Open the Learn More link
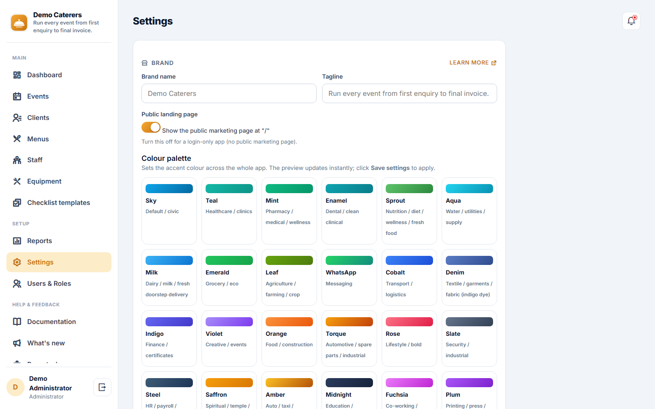Image resolution: width=655 pixels, height=409 pixels. 473,63
